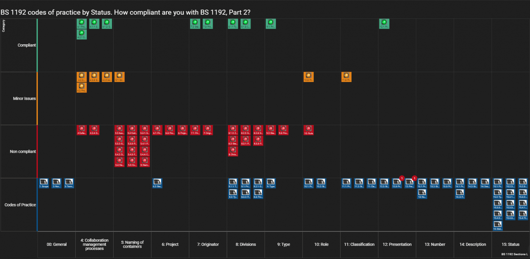Click the 'Codes of Practice' row label
Image resolution: width=530 pixels, height=259 pixels.
point(20,205)
